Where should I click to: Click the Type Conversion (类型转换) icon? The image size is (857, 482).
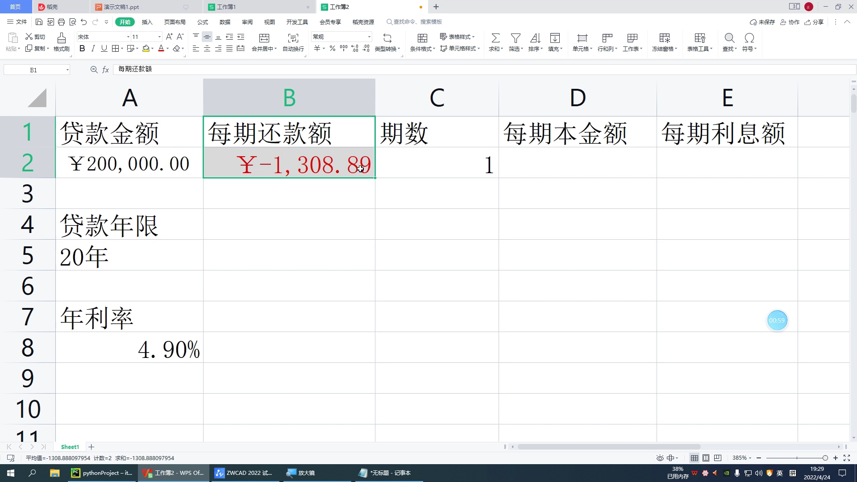387,38
